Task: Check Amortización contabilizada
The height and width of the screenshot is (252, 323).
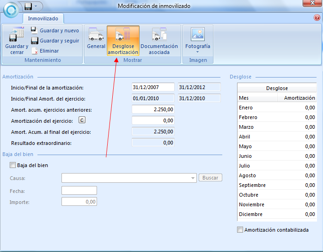Action: point(240,230)
